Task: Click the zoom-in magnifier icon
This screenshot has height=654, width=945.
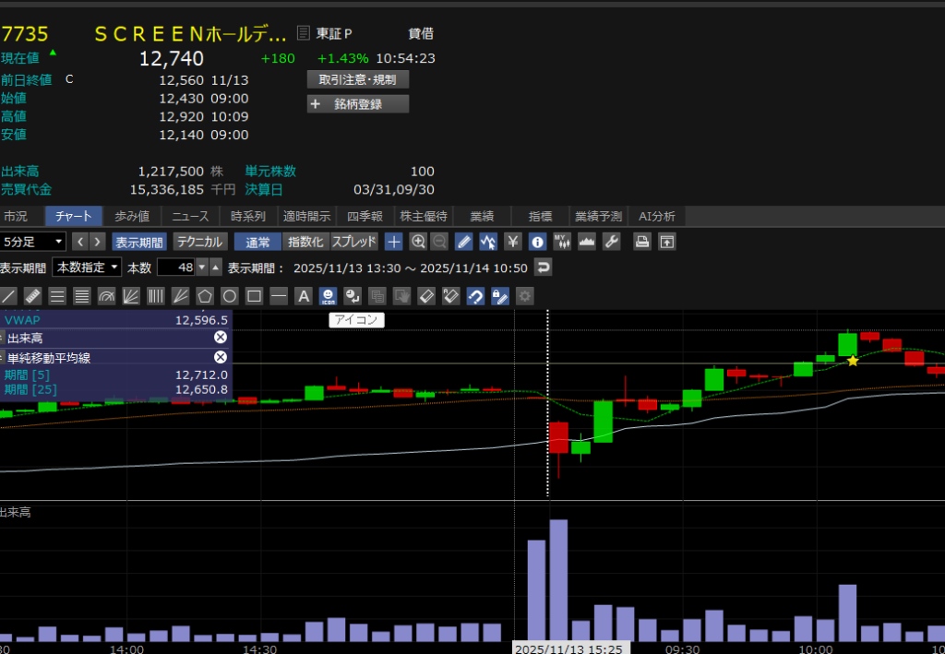Action: pyautogui.click(x=418, y=242)
